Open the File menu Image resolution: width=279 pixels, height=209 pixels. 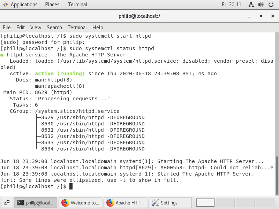[7, 28]
